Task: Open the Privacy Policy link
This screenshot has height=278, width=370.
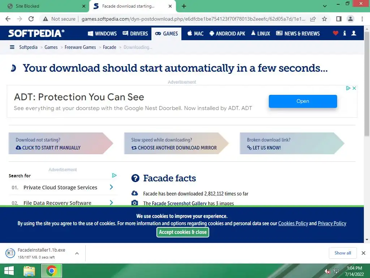Action: pos(332,223)
